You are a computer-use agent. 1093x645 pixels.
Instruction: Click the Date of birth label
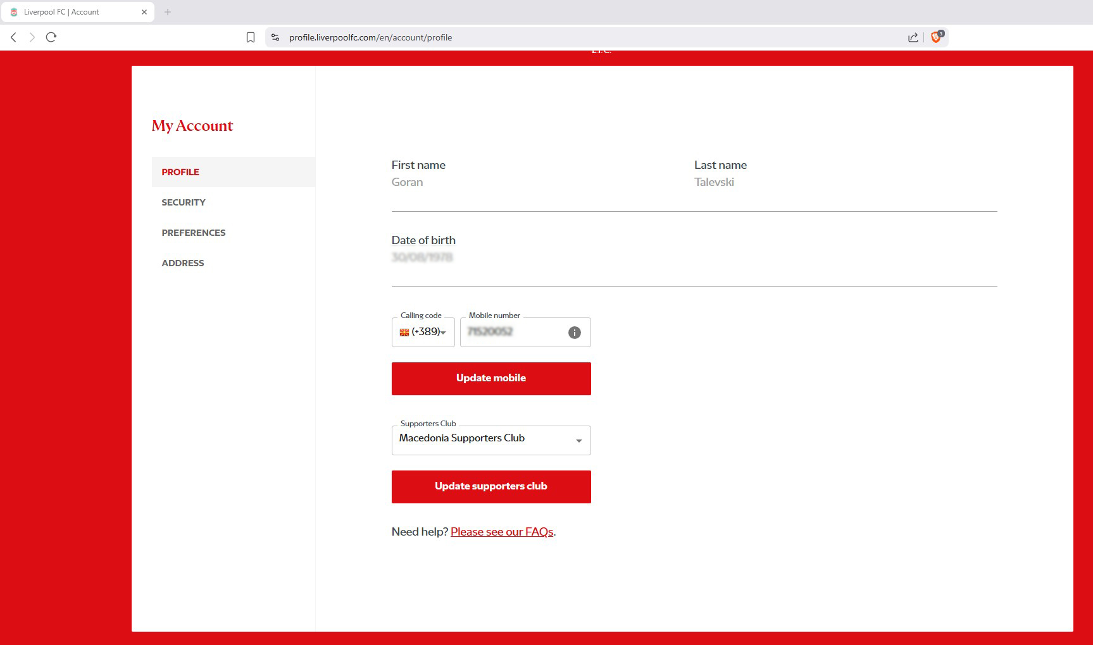(423, 240)
